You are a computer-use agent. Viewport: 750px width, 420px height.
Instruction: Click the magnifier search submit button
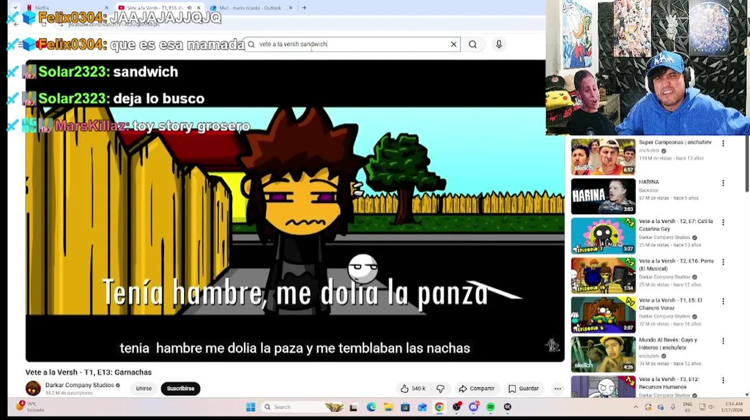pyautogui.click(x=473, y=44)
